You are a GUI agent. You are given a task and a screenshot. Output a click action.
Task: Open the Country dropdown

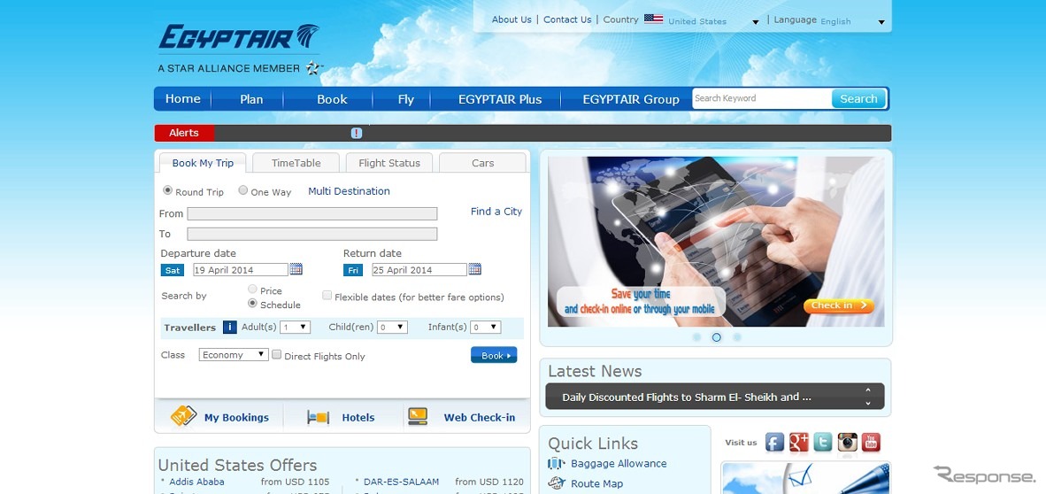pyautogui.click(x=714, y=21)
